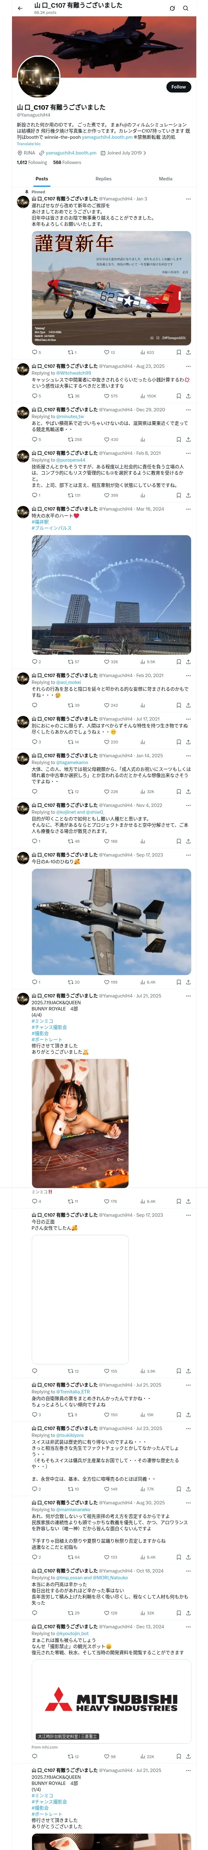Open the search icon in the header
The image size is (208, 1850).
click(186, 8)
